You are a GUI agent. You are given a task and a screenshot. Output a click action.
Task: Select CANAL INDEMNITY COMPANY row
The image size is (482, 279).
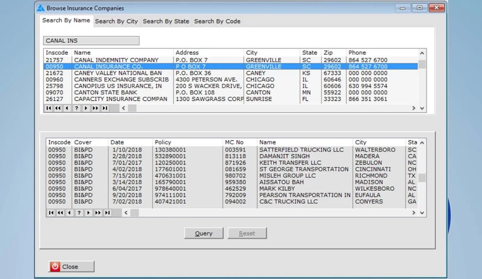coord(231,60)
